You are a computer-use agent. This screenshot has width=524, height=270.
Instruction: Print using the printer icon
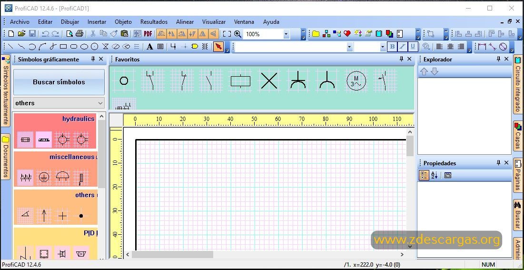(79, 34)
